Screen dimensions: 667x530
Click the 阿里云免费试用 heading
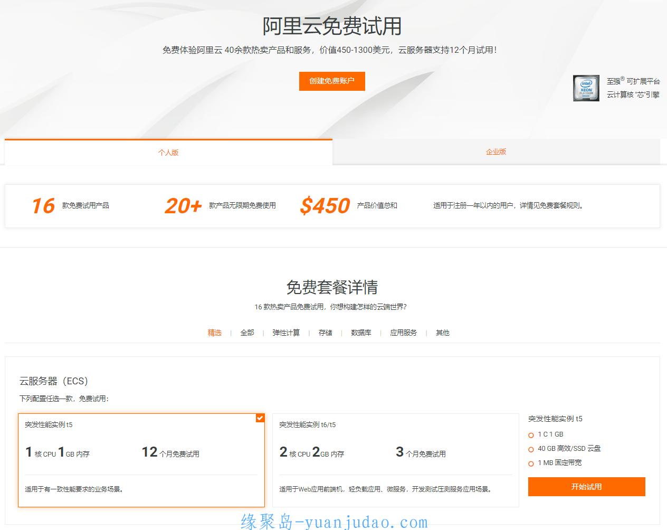[x=332, y=26]
